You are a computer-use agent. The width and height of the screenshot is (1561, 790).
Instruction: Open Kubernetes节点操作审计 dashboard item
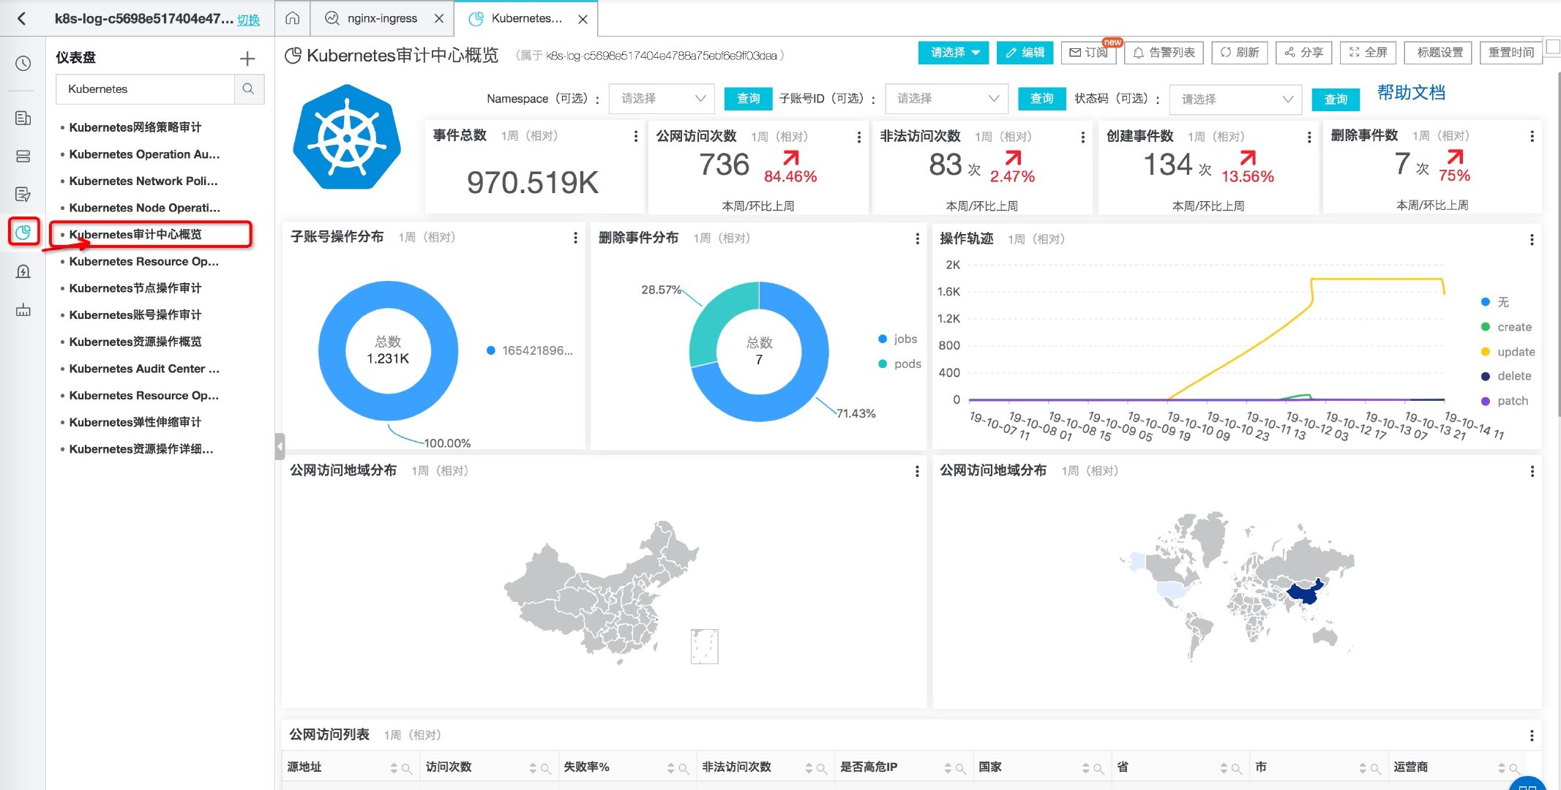135,288
